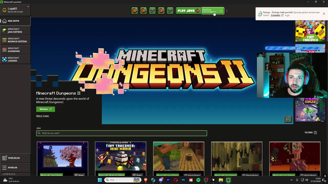Open OBS Studio from the taskbar

pyautogui.click(x=206, y=180)
